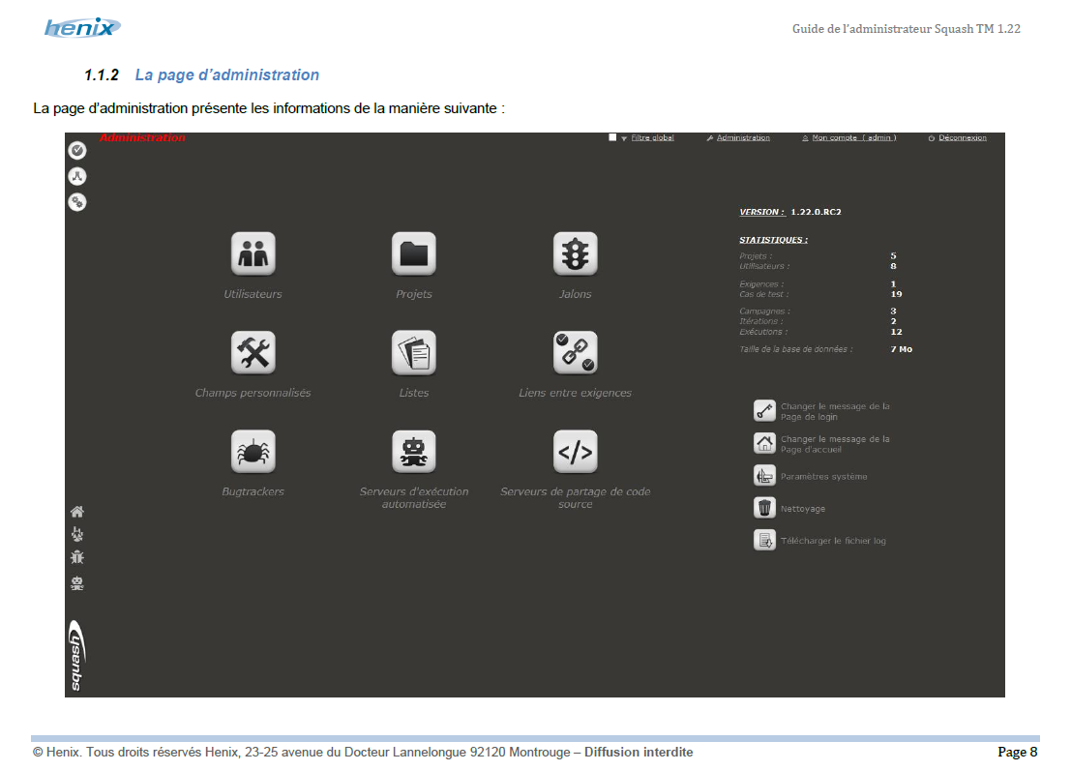Image resolution: width=1071 pixels, height=771 pixels.
Task: Click 'Changer le message de la Page de login'
Action: tap(835, 411)
